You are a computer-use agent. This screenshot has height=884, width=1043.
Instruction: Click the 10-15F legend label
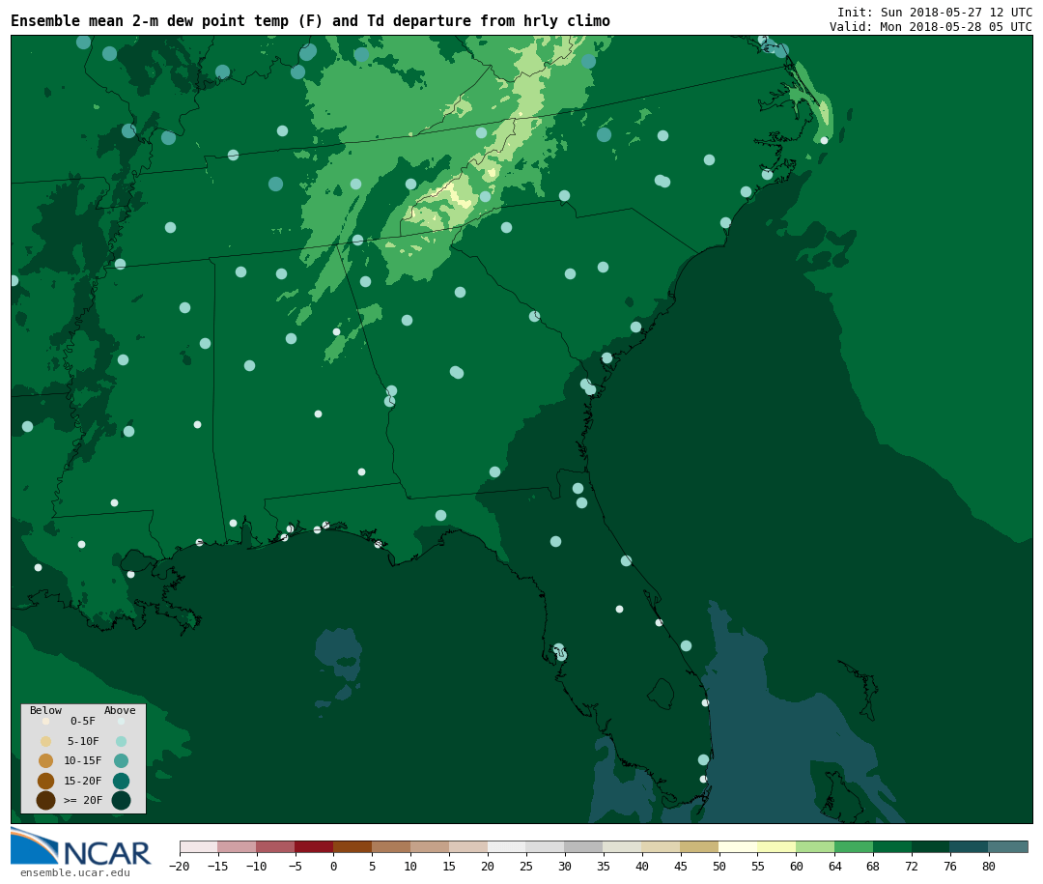point(83,760)
